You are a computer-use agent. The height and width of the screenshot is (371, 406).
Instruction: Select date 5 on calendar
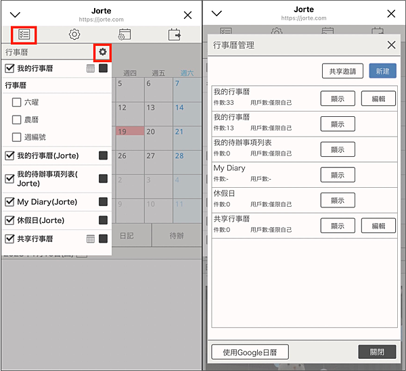pos(130,90)
